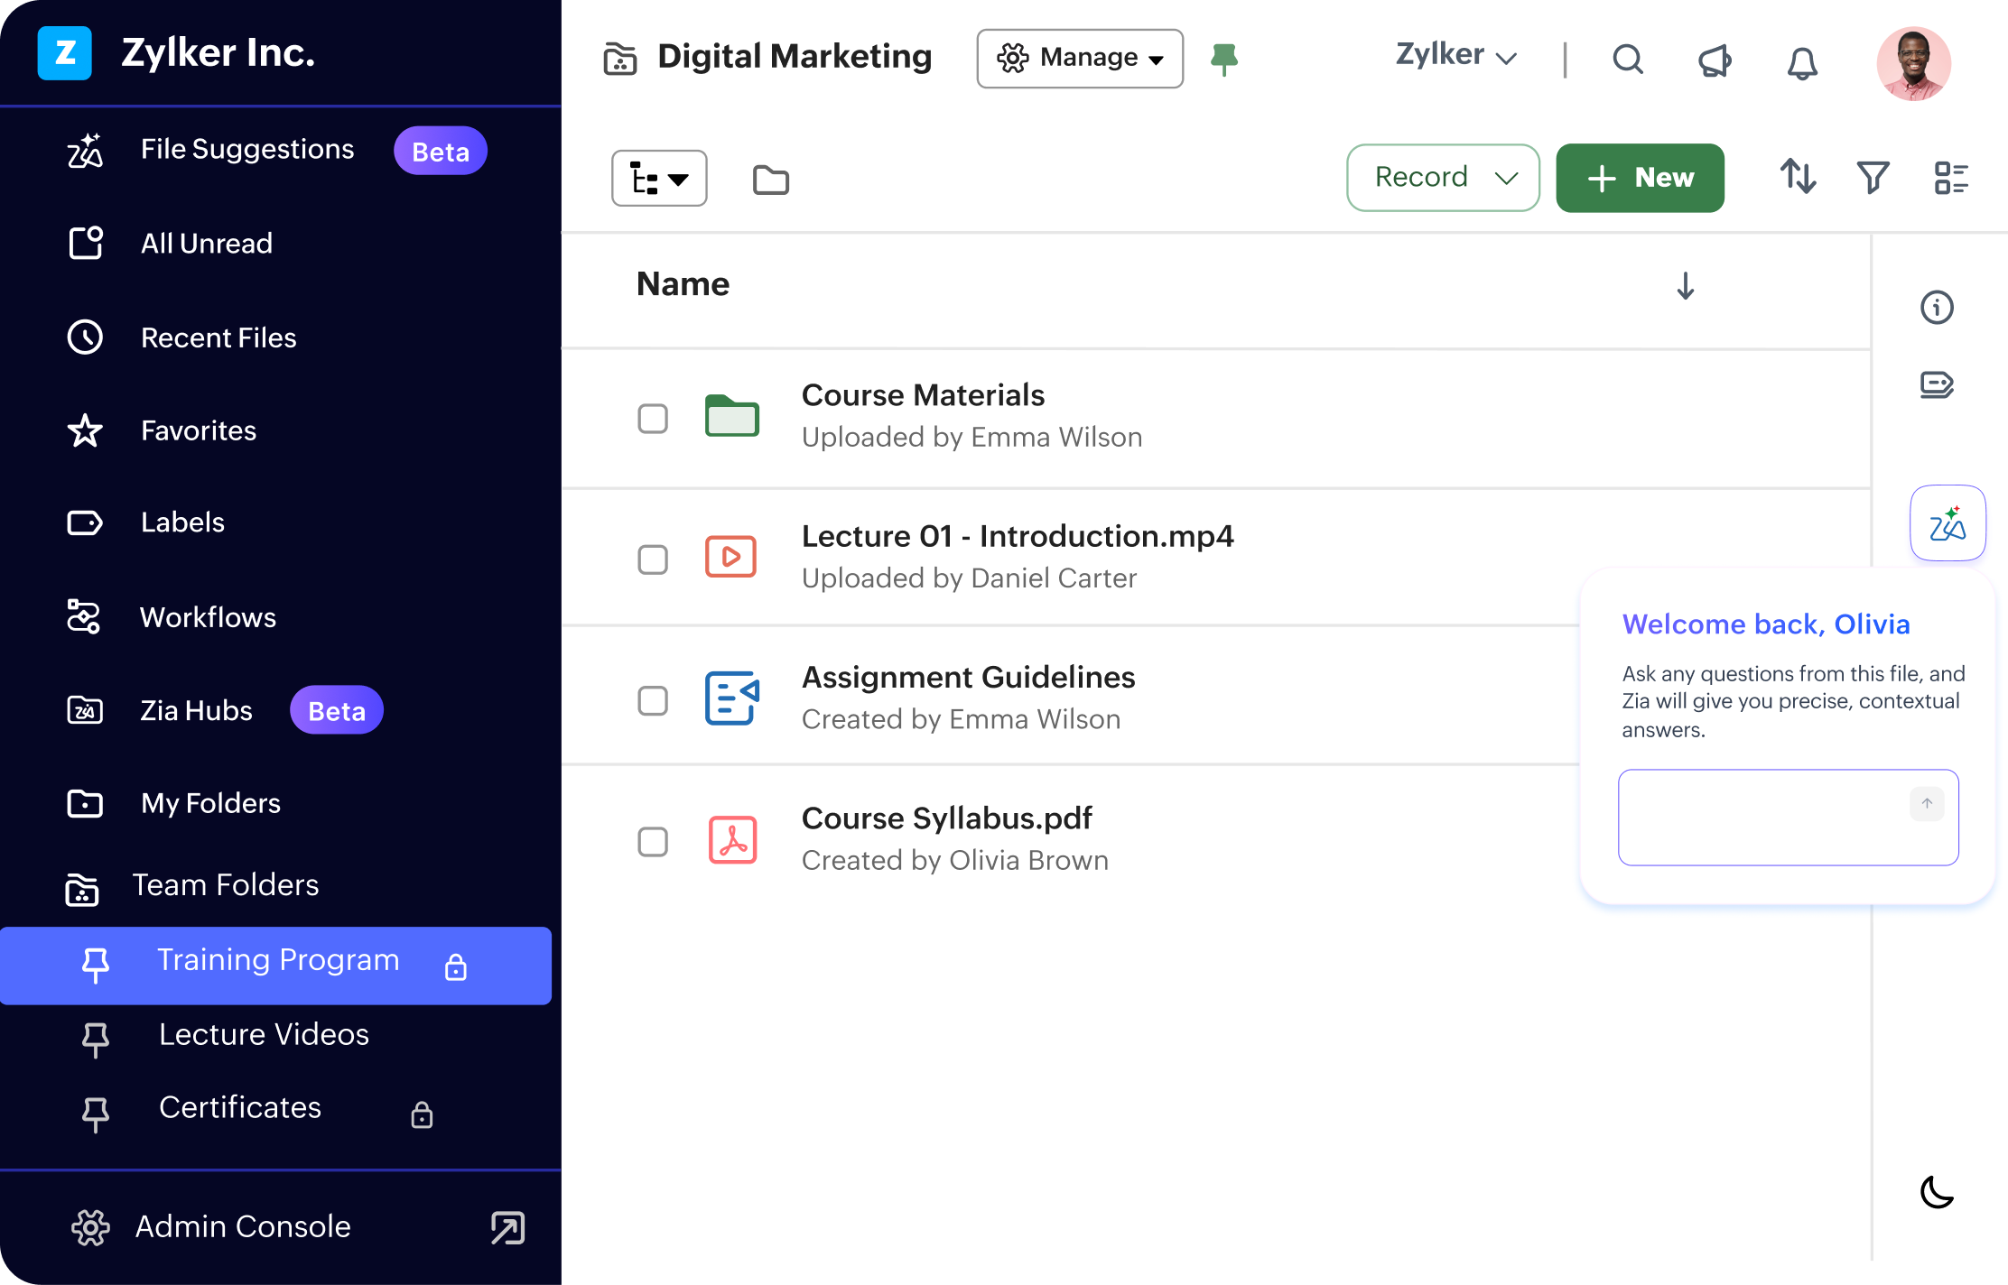Click the pin icon beside Certificates
This screenshot has width=2008, height=1285.
click(x=96, y=1114)
